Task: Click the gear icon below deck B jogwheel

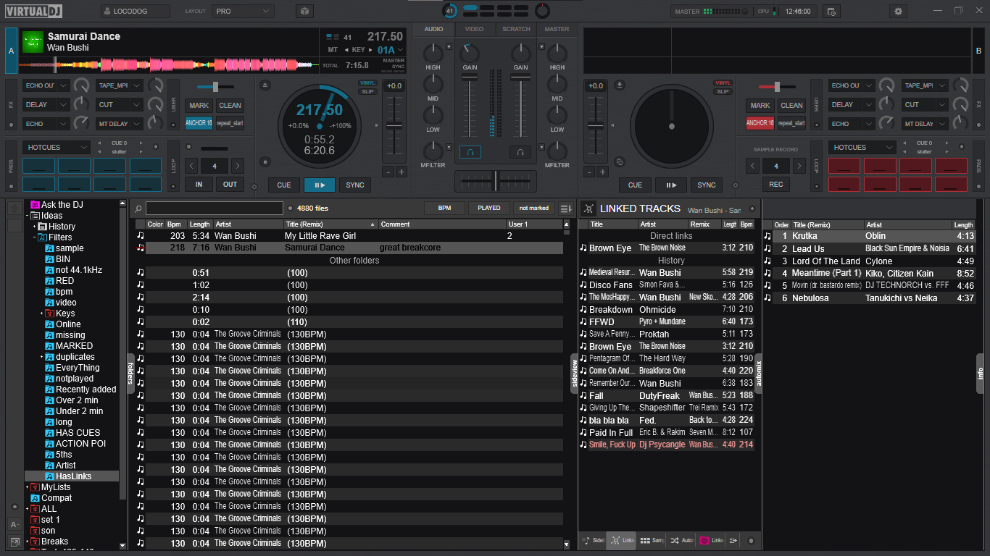Action: coord(736,186)
